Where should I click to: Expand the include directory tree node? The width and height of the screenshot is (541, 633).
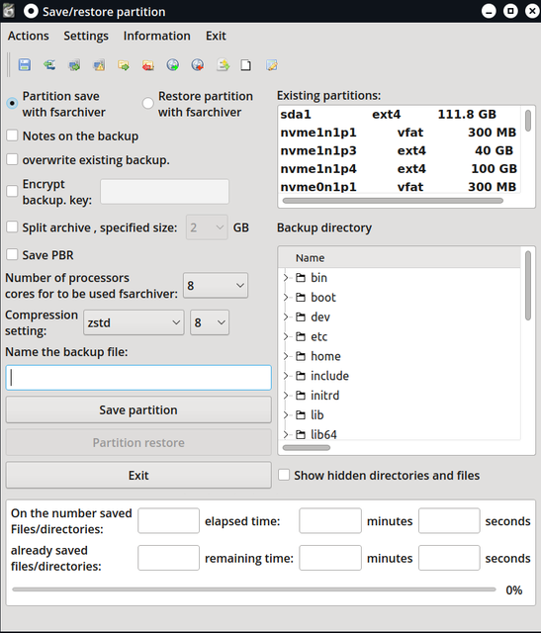[x=286, y=376]
